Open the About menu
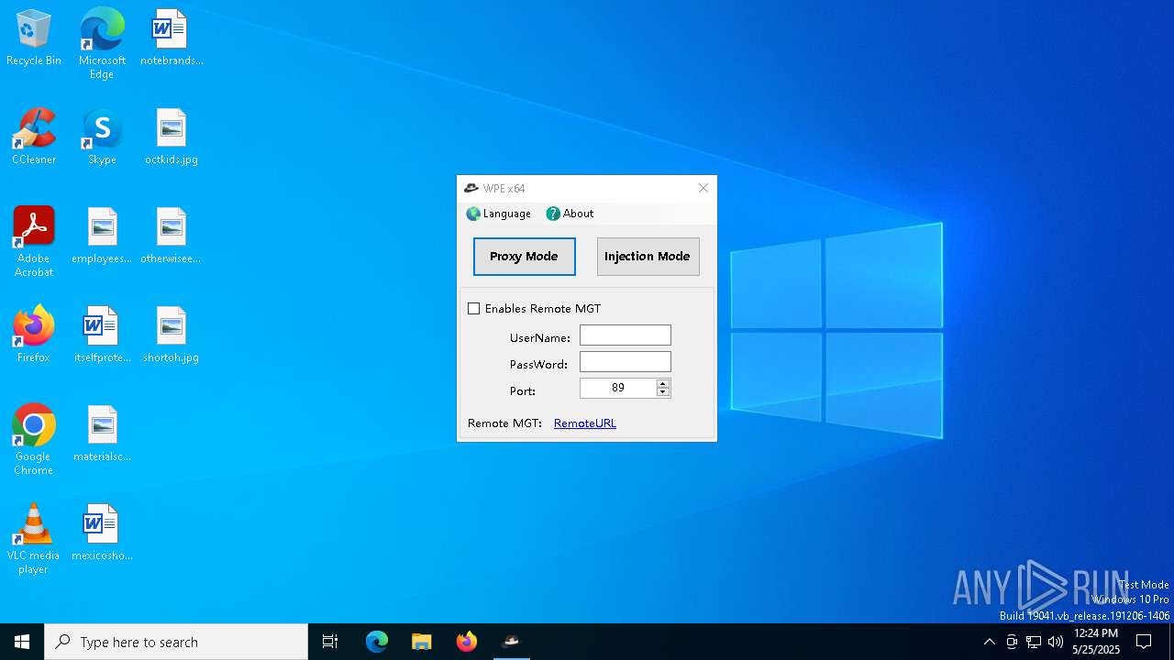Image resolution: width=1174 pixels, height=660 pixels. 570,214
